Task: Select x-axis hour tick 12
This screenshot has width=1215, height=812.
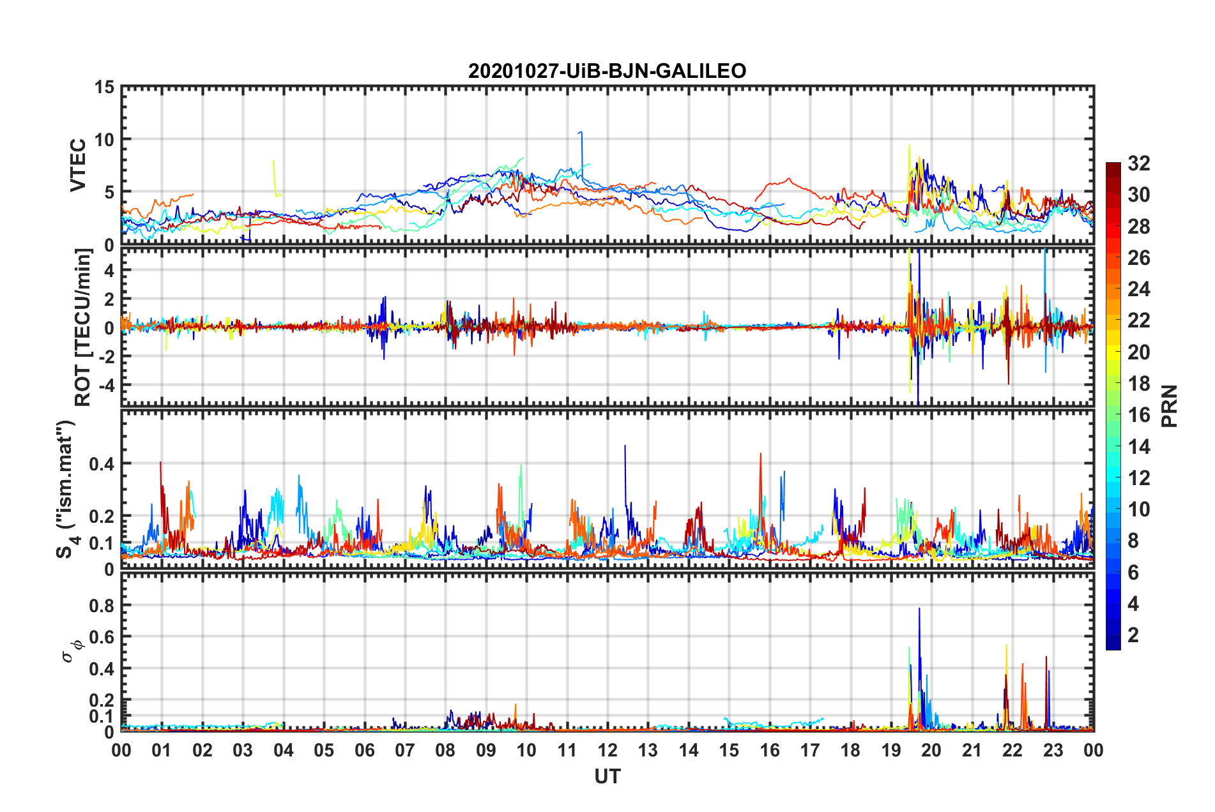Action: point(607,750)
